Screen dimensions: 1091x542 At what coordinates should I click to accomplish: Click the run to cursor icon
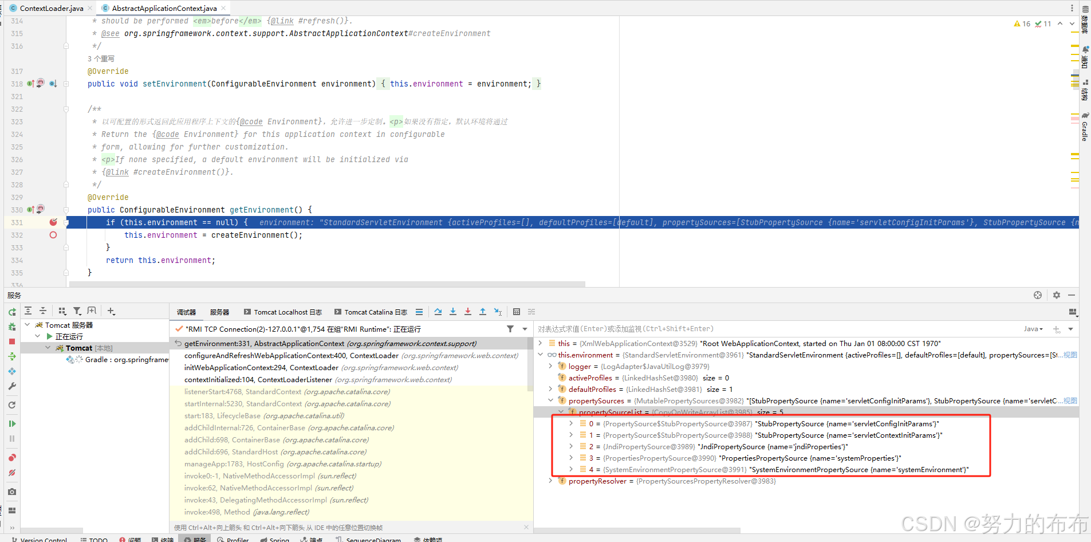[498, 312]
